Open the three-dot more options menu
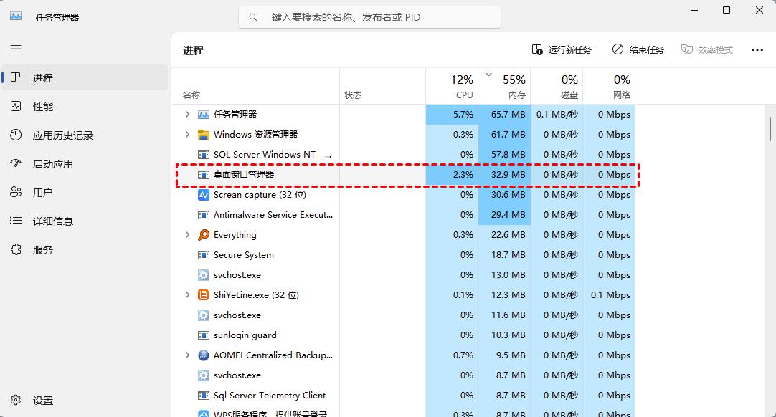 pos(757,50)
